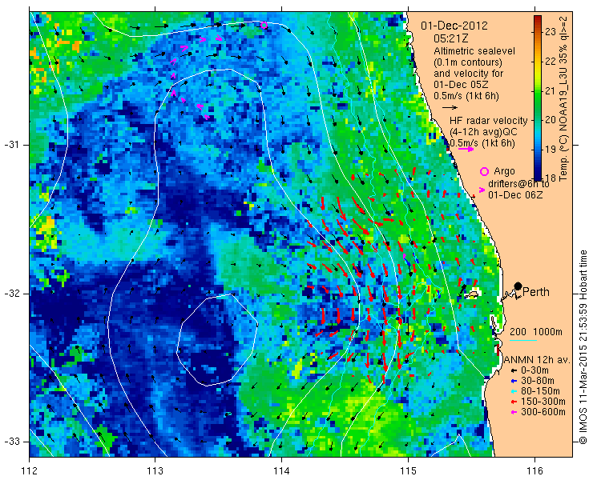Screen dimensions: 593x480
Task: Click the magenta 300-600m ANMN legend arrow
Action: pyautogui.click(x=514, y=412)
